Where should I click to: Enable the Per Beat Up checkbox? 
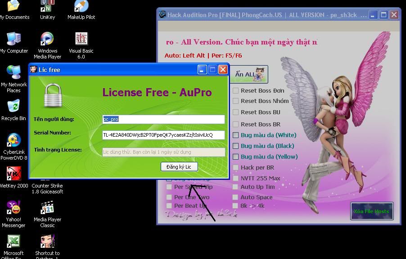click(x=169, y=205)
